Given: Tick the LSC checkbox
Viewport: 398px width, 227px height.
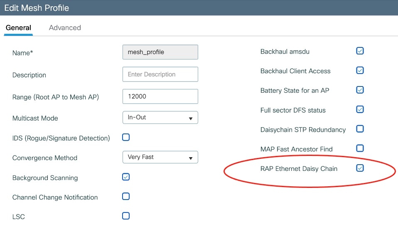Looking at the screenshot, I should 126,216.
